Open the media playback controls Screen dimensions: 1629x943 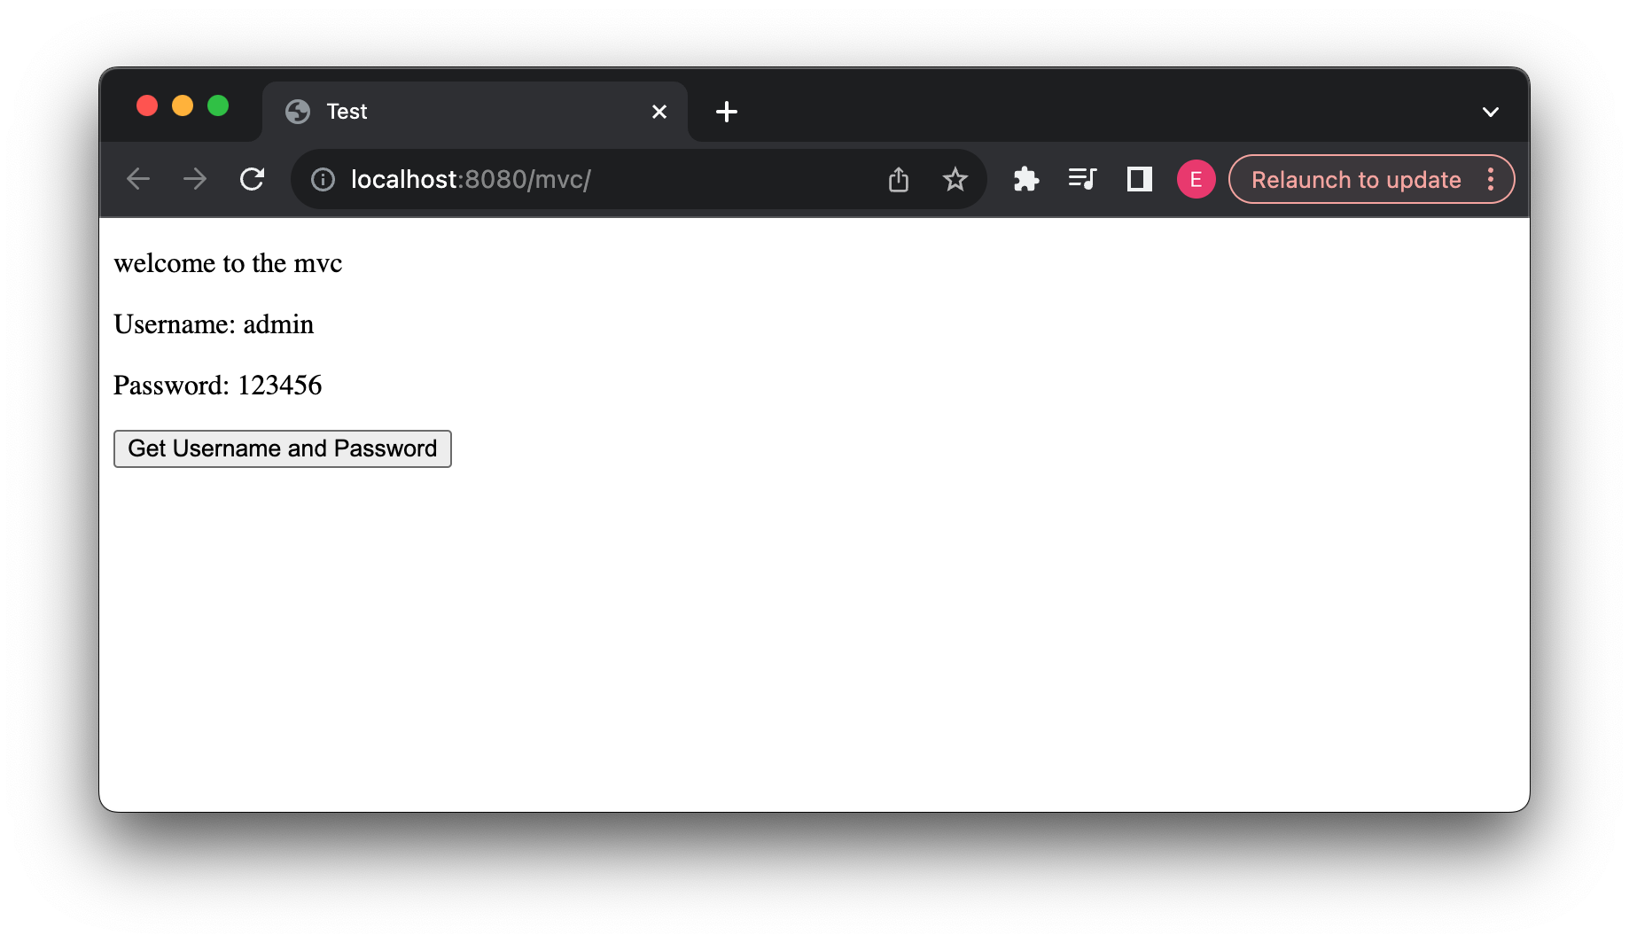pos(1082,179)
